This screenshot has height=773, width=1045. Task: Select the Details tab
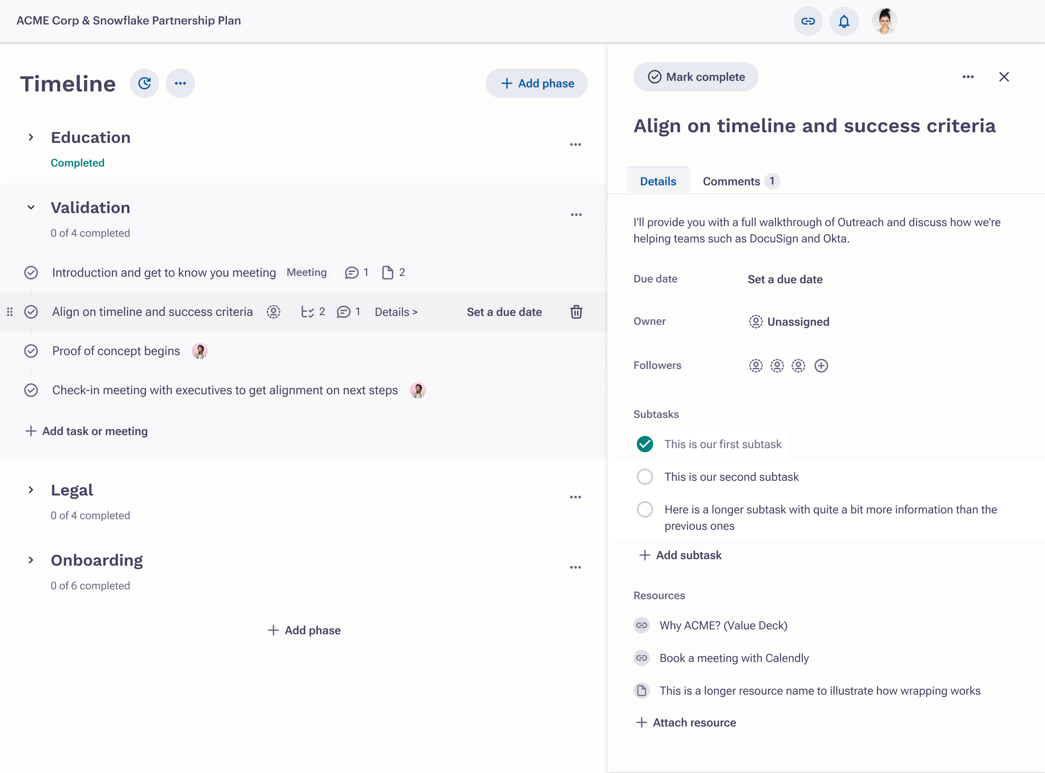(658, 181)
